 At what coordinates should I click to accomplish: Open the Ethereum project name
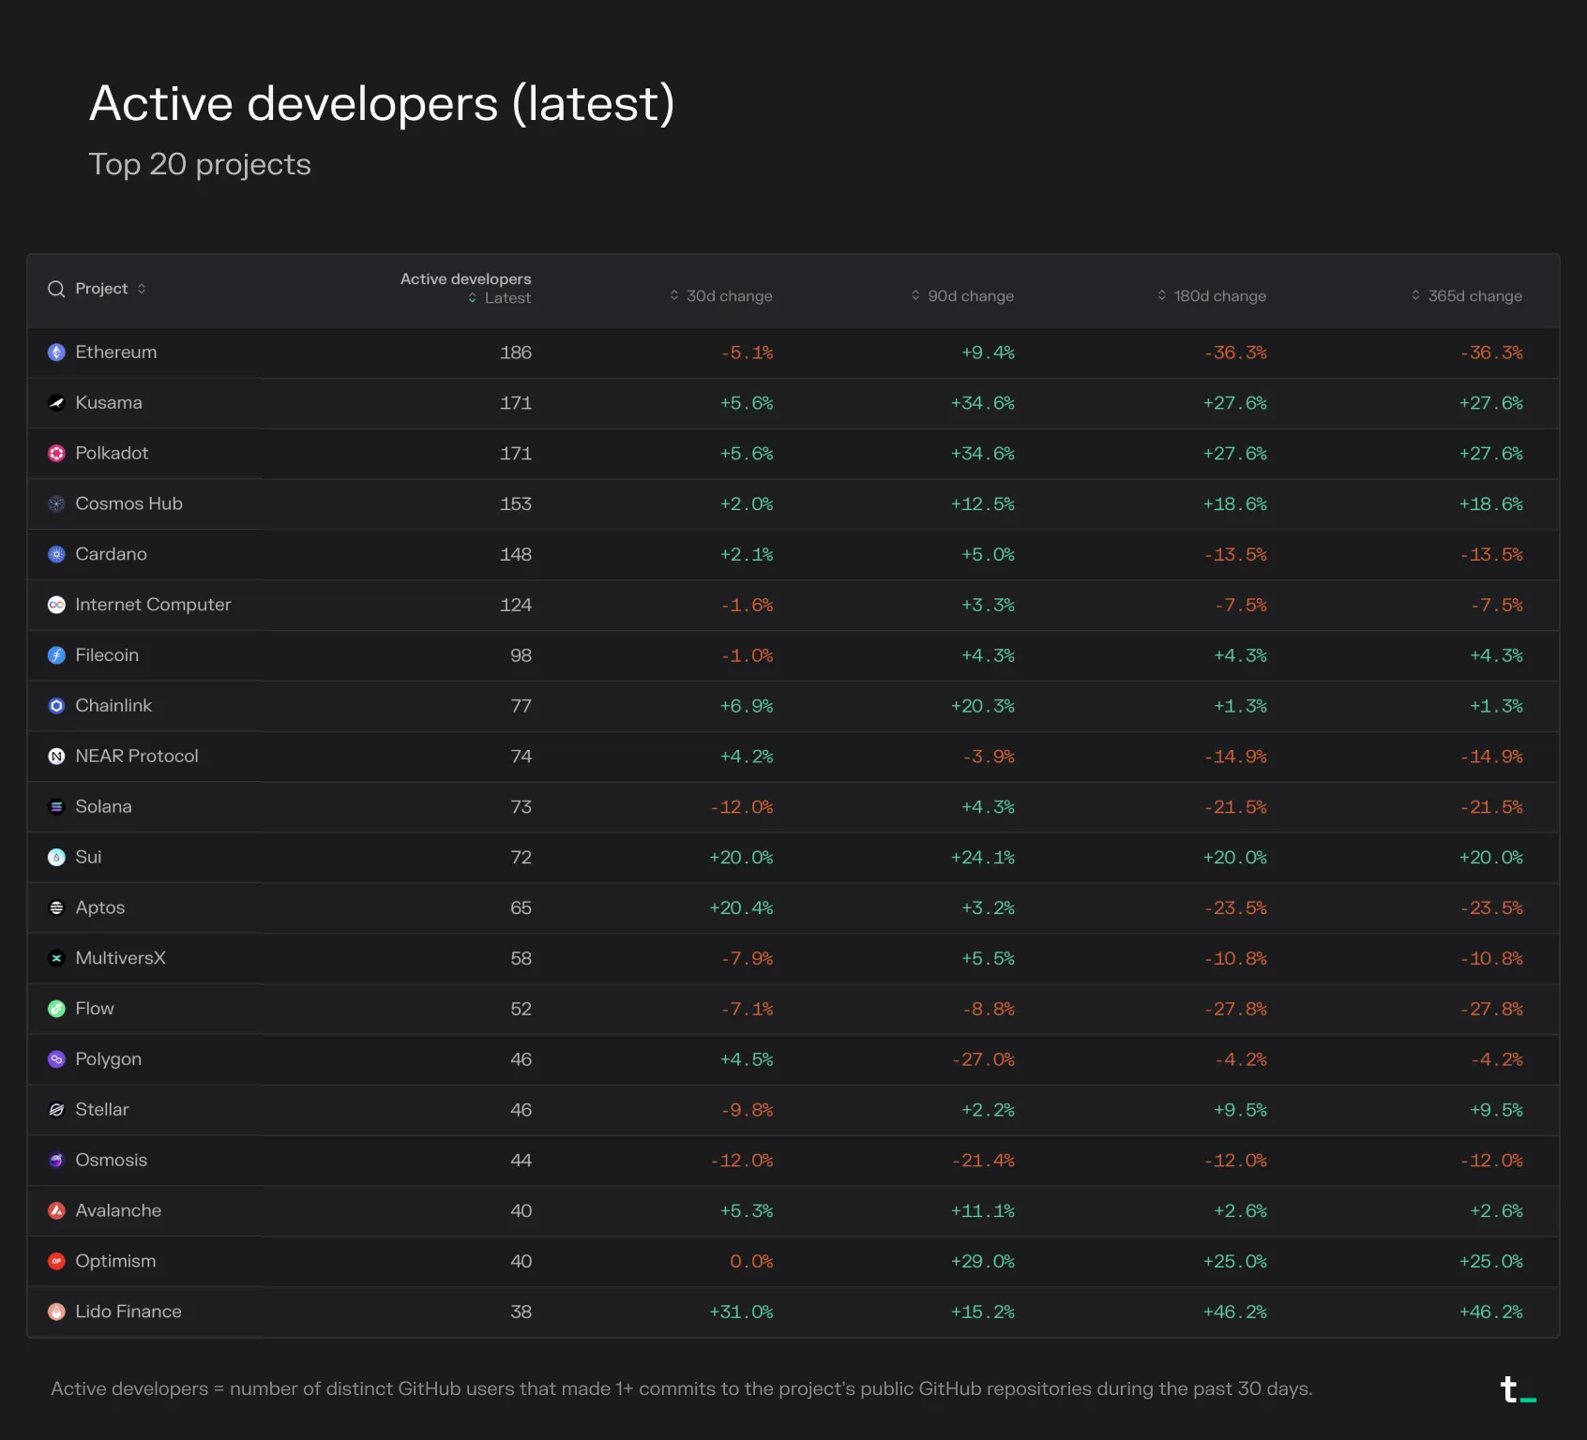pos(116,352)
